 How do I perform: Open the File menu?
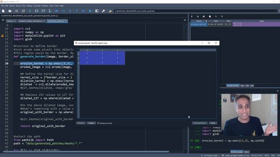pos(2,6)
